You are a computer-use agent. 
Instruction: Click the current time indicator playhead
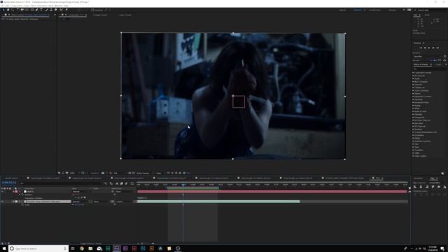[x=183, y=185]
